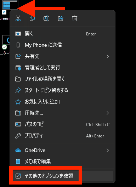
Task: Click the star icon beside お気に入りに追加
Action: point(18,102)
